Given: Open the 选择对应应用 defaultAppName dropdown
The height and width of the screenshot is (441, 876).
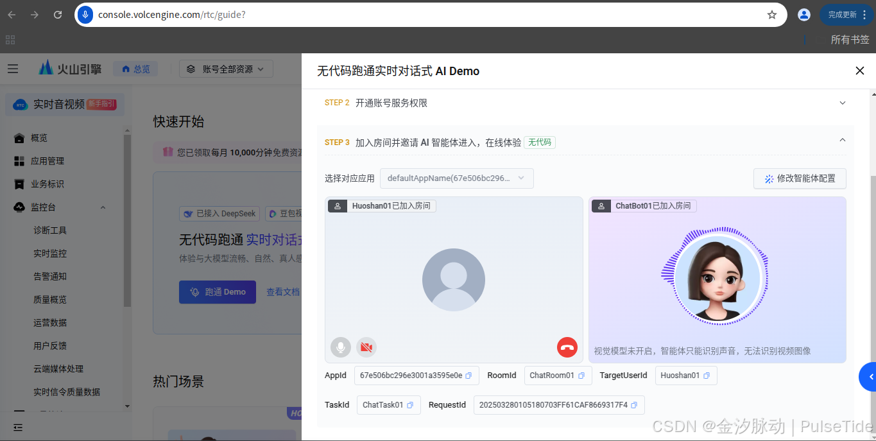Looking at the screenshot, I should click(x=456, y=178).
